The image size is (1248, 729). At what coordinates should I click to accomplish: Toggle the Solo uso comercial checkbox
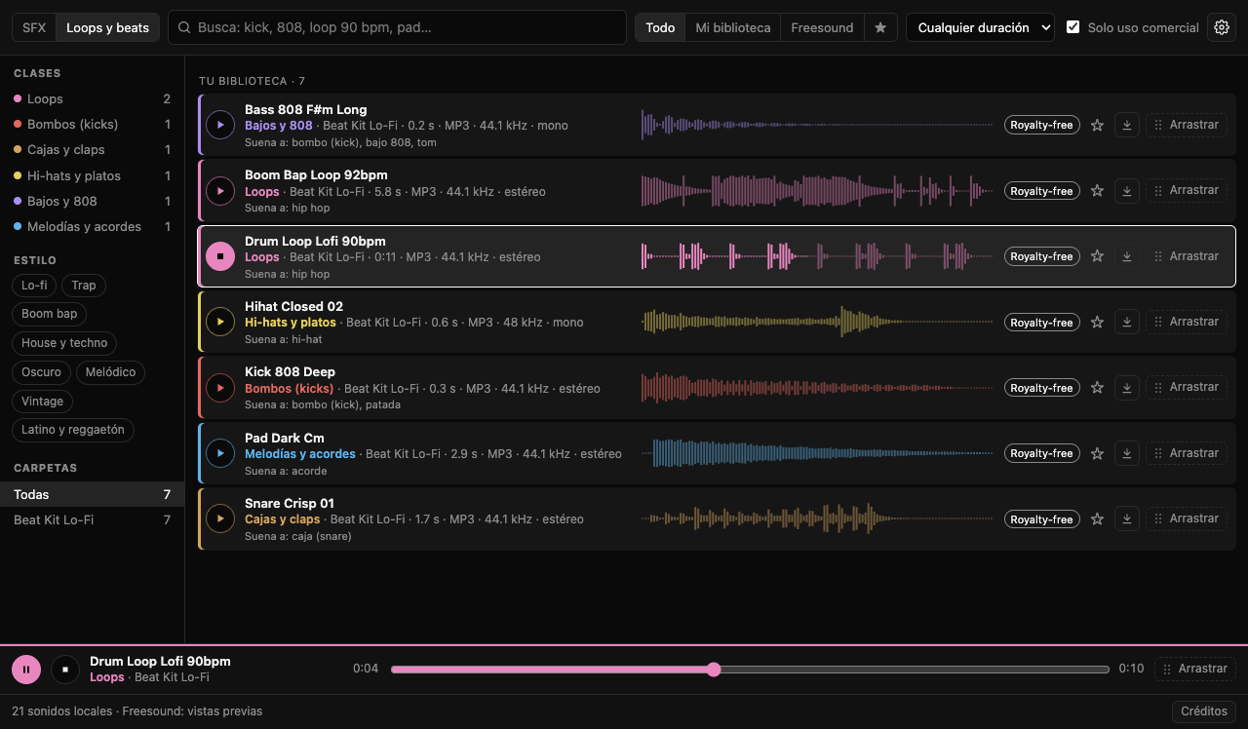coord(1073,27)
